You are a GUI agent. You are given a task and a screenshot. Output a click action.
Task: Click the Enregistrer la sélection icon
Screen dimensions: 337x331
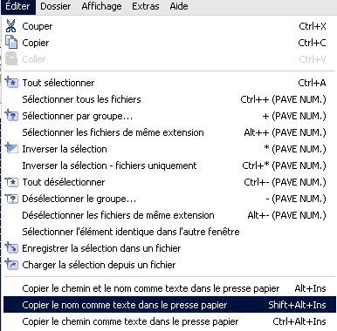click(x=11, y=247)
